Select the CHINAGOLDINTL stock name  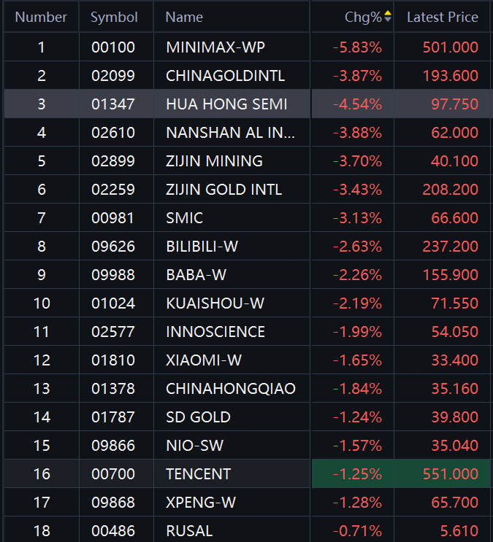pos(226,76)
